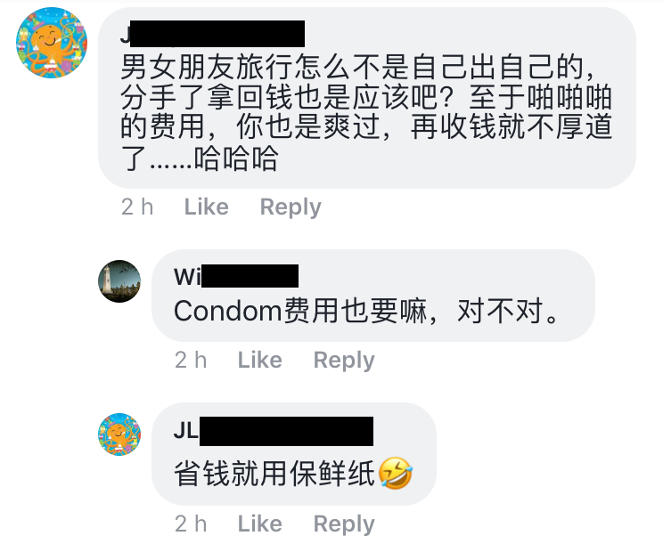
Task: Open the small octopus avatar beside JL
Action: 119,434
